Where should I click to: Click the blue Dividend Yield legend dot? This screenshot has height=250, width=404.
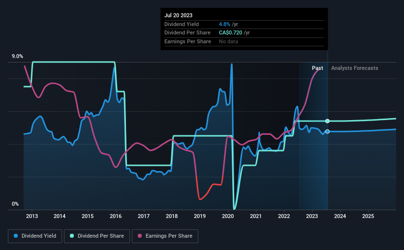16,236
